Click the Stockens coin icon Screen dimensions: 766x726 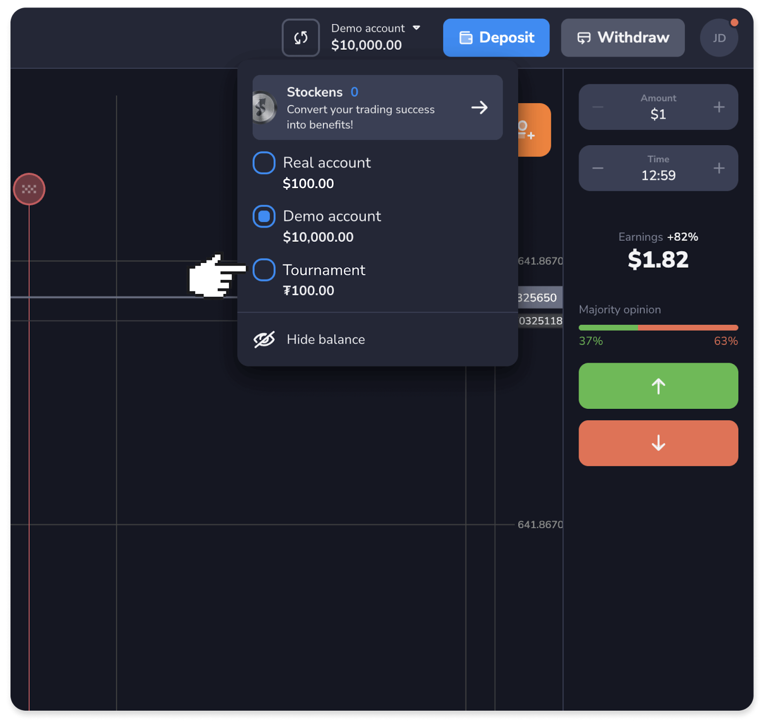263,108
